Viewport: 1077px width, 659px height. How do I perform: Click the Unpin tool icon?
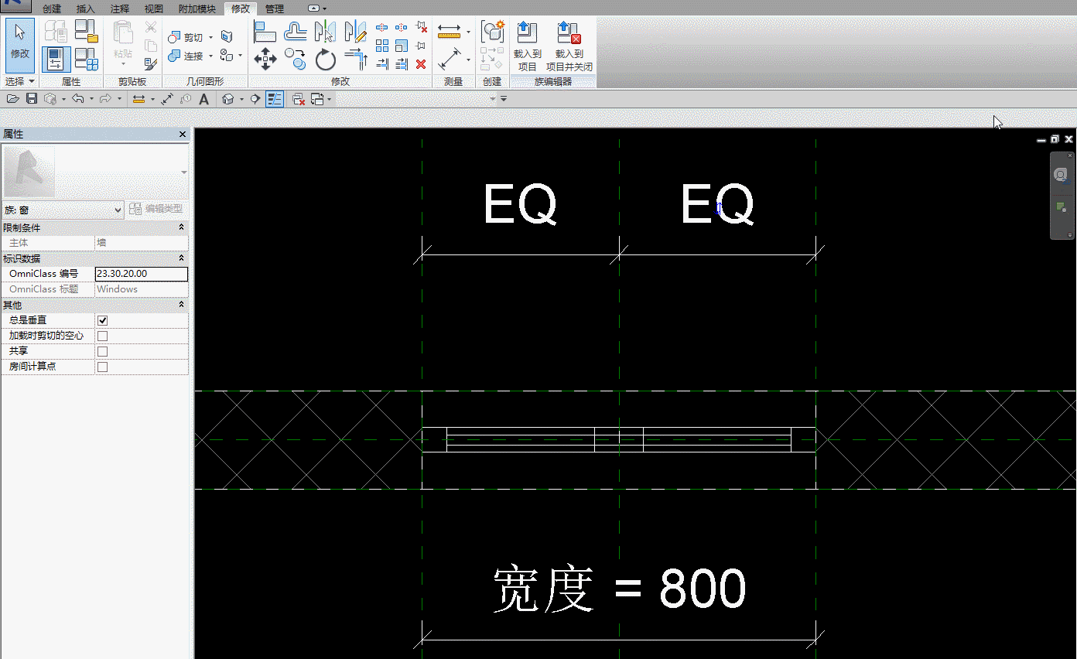click(421, 27)
